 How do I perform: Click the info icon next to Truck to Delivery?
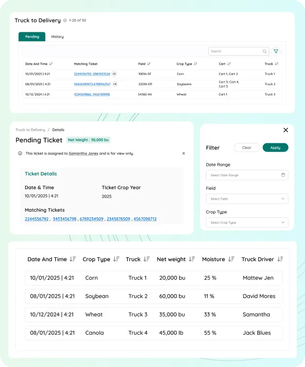click(x=65, y=21)
